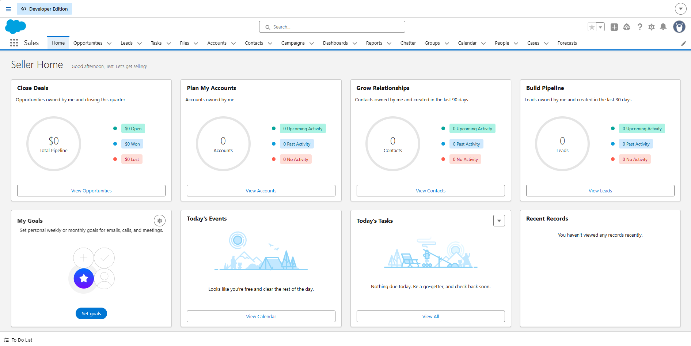Viewport: 691px width, 346px height.
Task: Click the checkmark circle in My Goals graphic
Action: point(104,258)
